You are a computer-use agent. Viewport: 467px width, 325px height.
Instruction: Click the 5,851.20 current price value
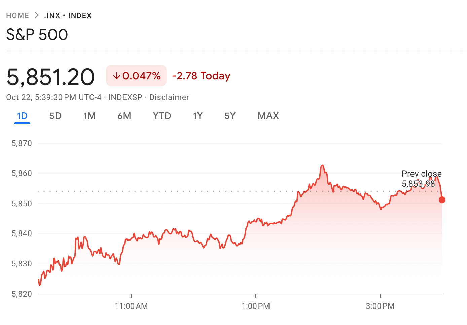50,77
